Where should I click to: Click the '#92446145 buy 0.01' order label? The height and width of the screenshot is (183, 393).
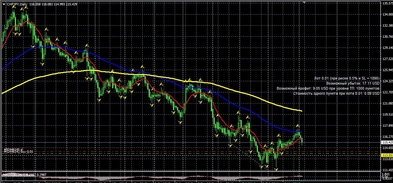click(x=18, y=152)
